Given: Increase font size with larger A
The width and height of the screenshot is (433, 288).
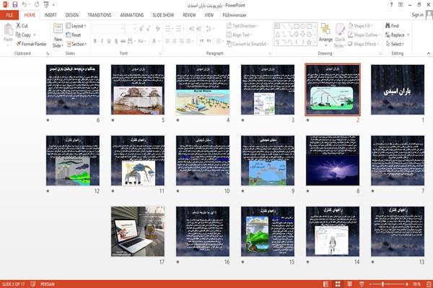Looking at the screenshot, I should pos(141,29).
